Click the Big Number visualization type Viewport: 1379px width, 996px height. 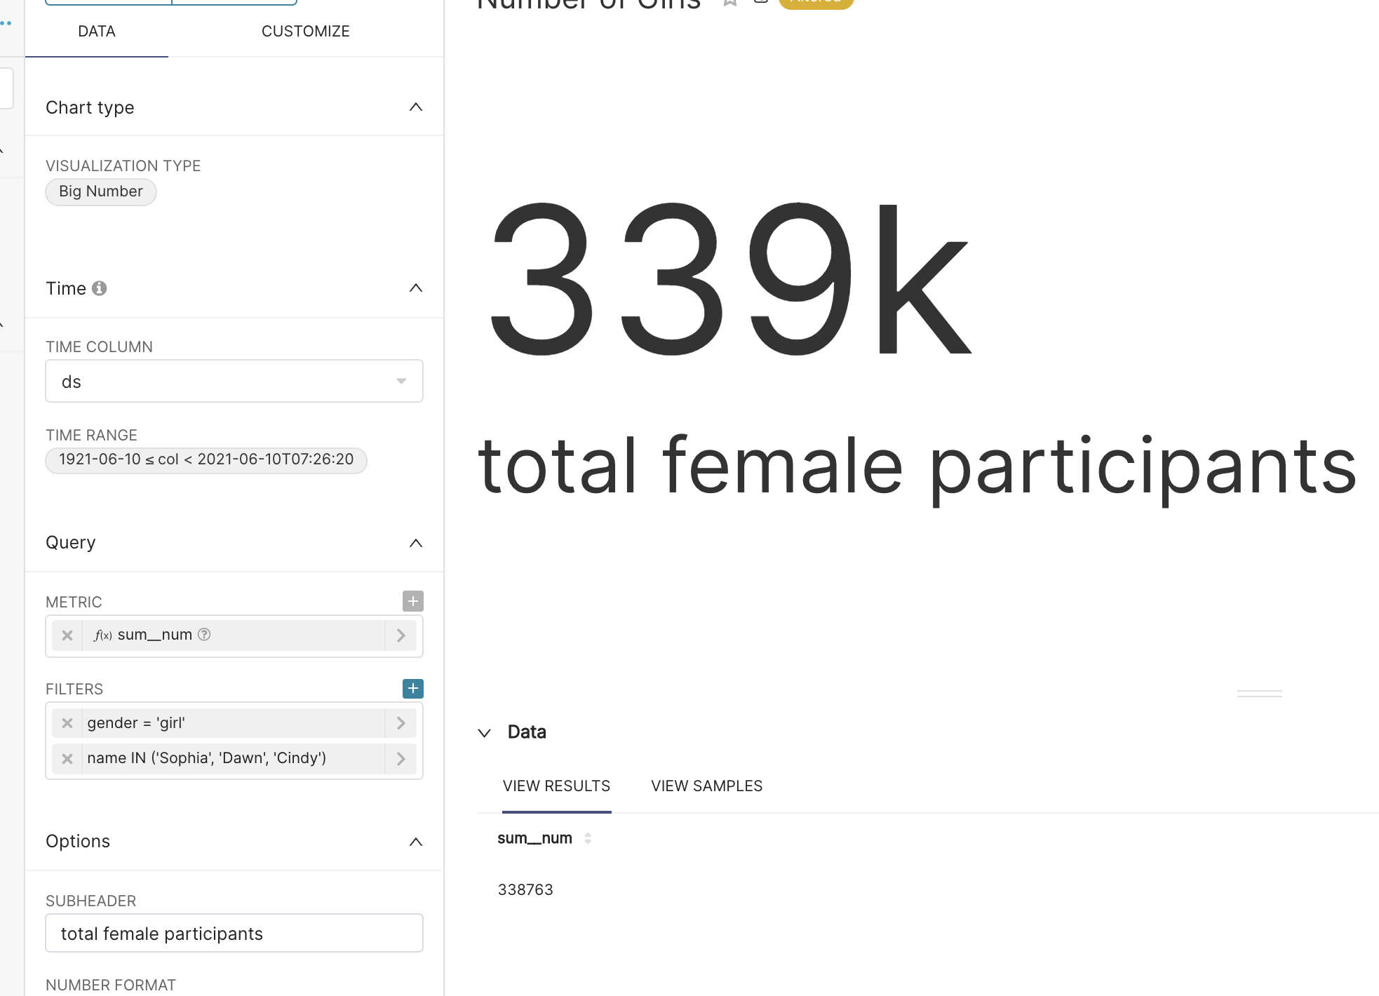coord(101,191)
